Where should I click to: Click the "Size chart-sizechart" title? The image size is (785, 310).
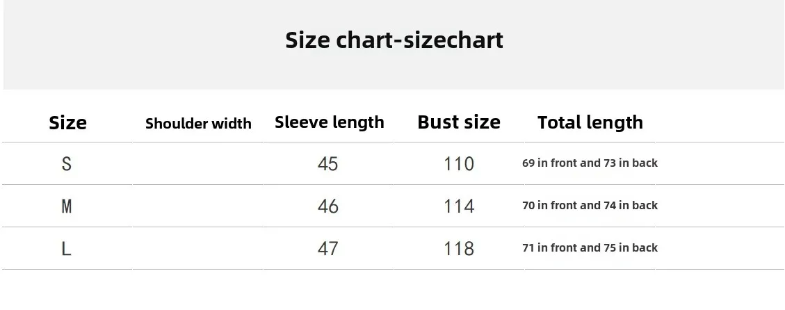(394, 40)
